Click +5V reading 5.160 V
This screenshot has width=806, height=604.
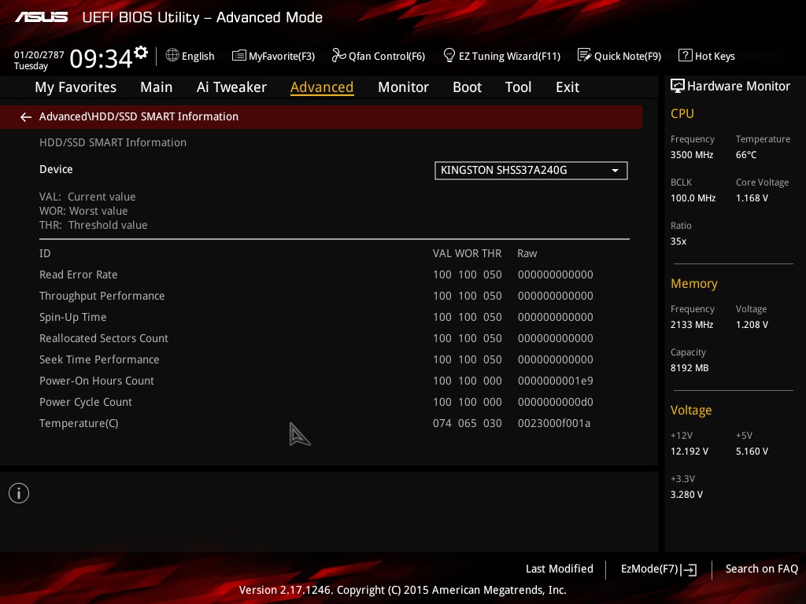click(752, 451)
